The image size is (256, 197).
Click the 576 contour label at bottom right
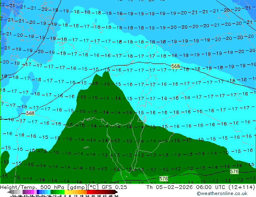234,172
